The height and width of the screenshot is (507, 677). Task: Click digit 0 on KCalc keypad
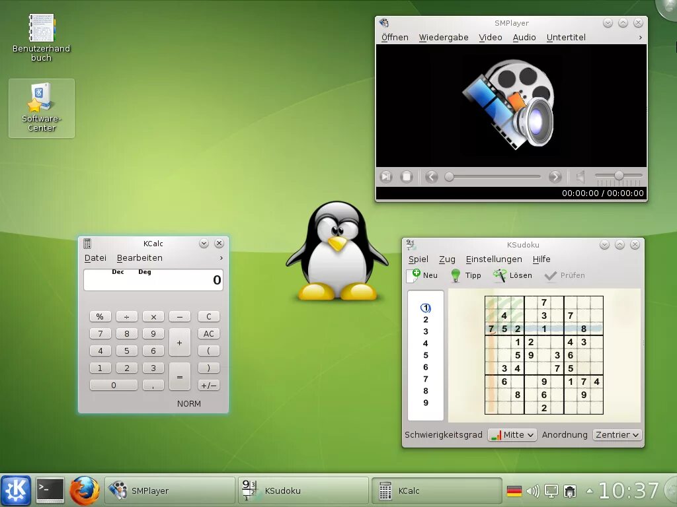click(x=114, y=386)
